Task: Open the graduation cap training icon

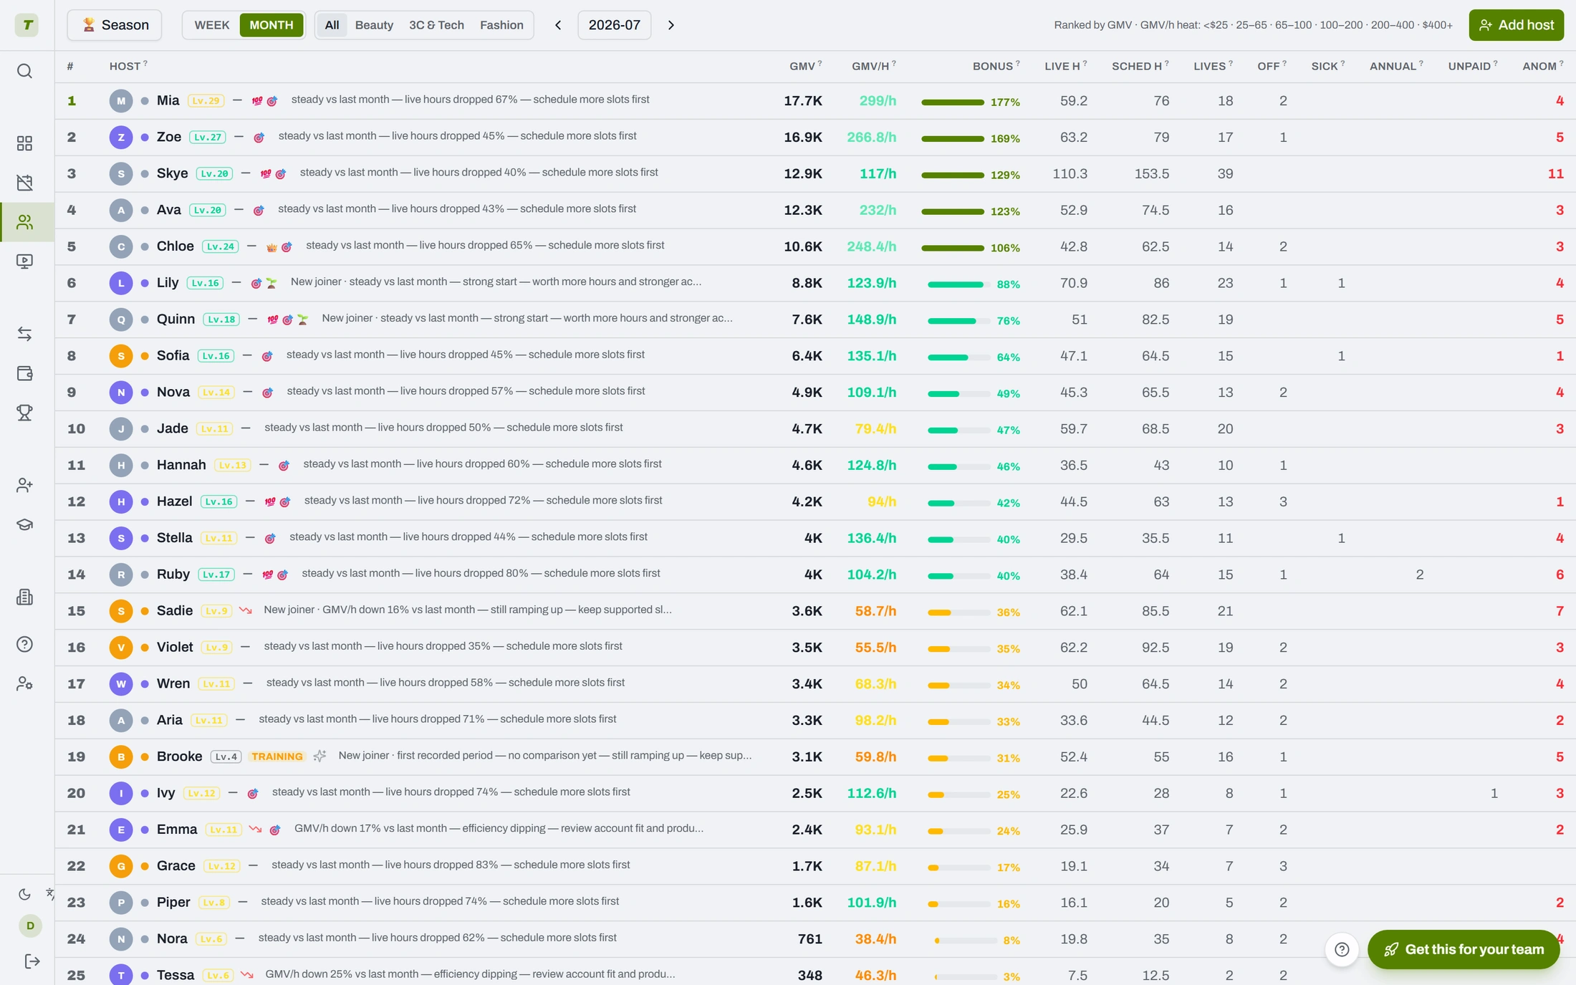Action: coord(24,524)
